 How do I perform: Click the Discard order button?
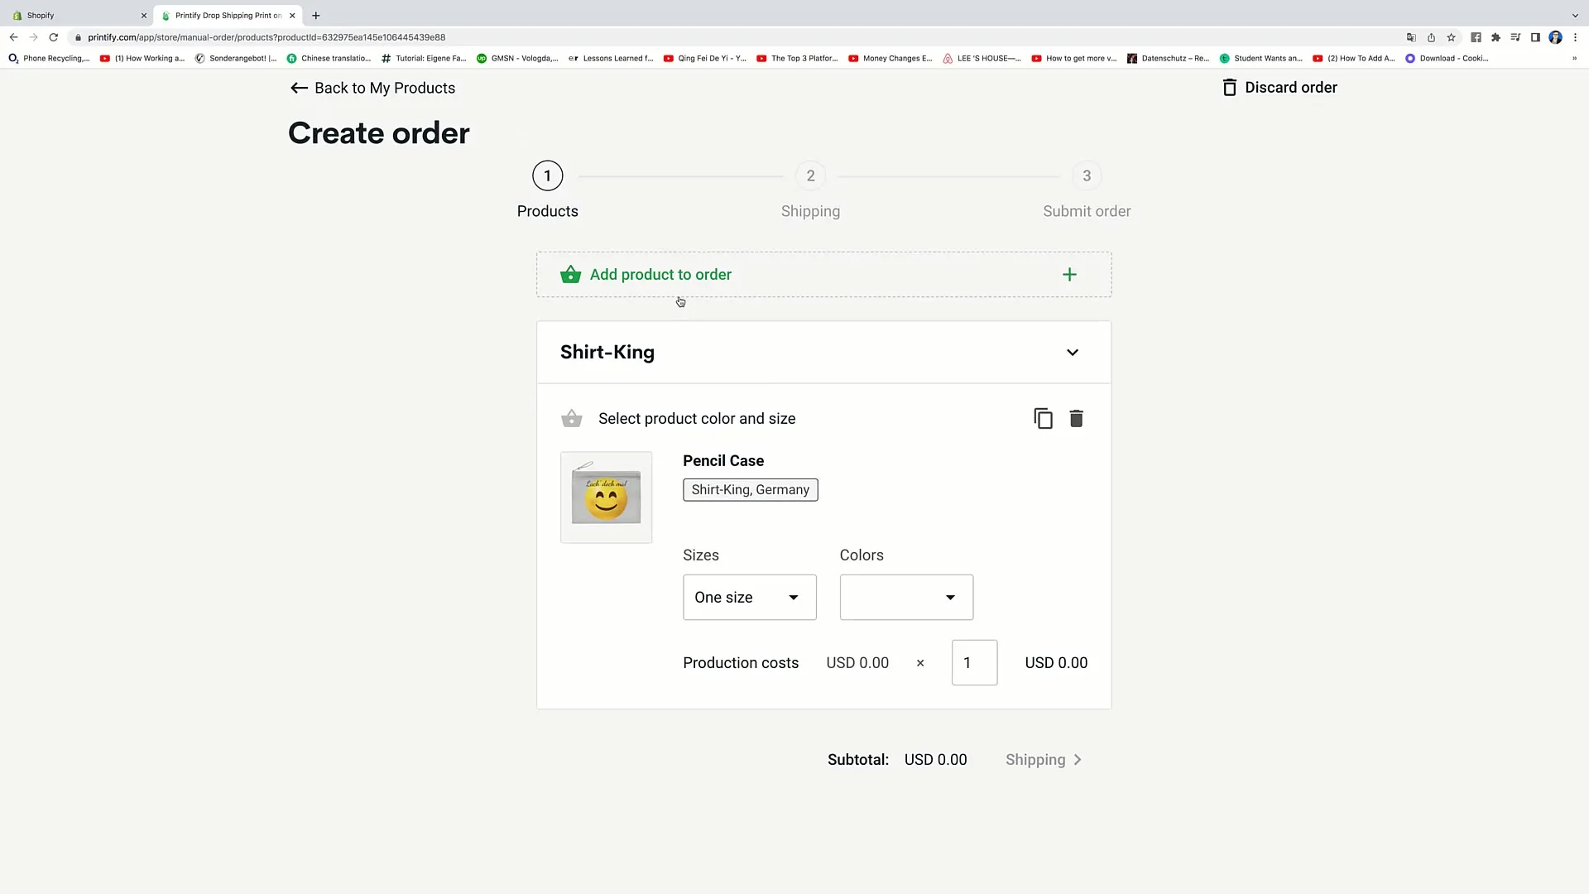point(1279,88)
